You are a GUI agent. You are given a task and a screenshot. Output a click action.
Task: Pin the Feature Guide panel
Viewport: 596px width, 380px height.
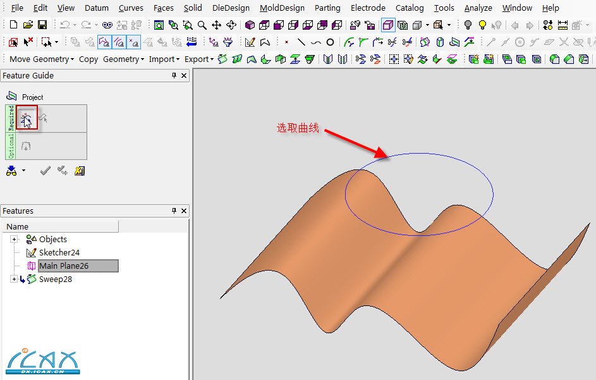pos(174,76)
